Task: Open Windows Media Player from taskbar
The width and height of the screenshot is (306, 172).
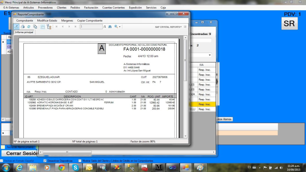Action: (47, 168)
